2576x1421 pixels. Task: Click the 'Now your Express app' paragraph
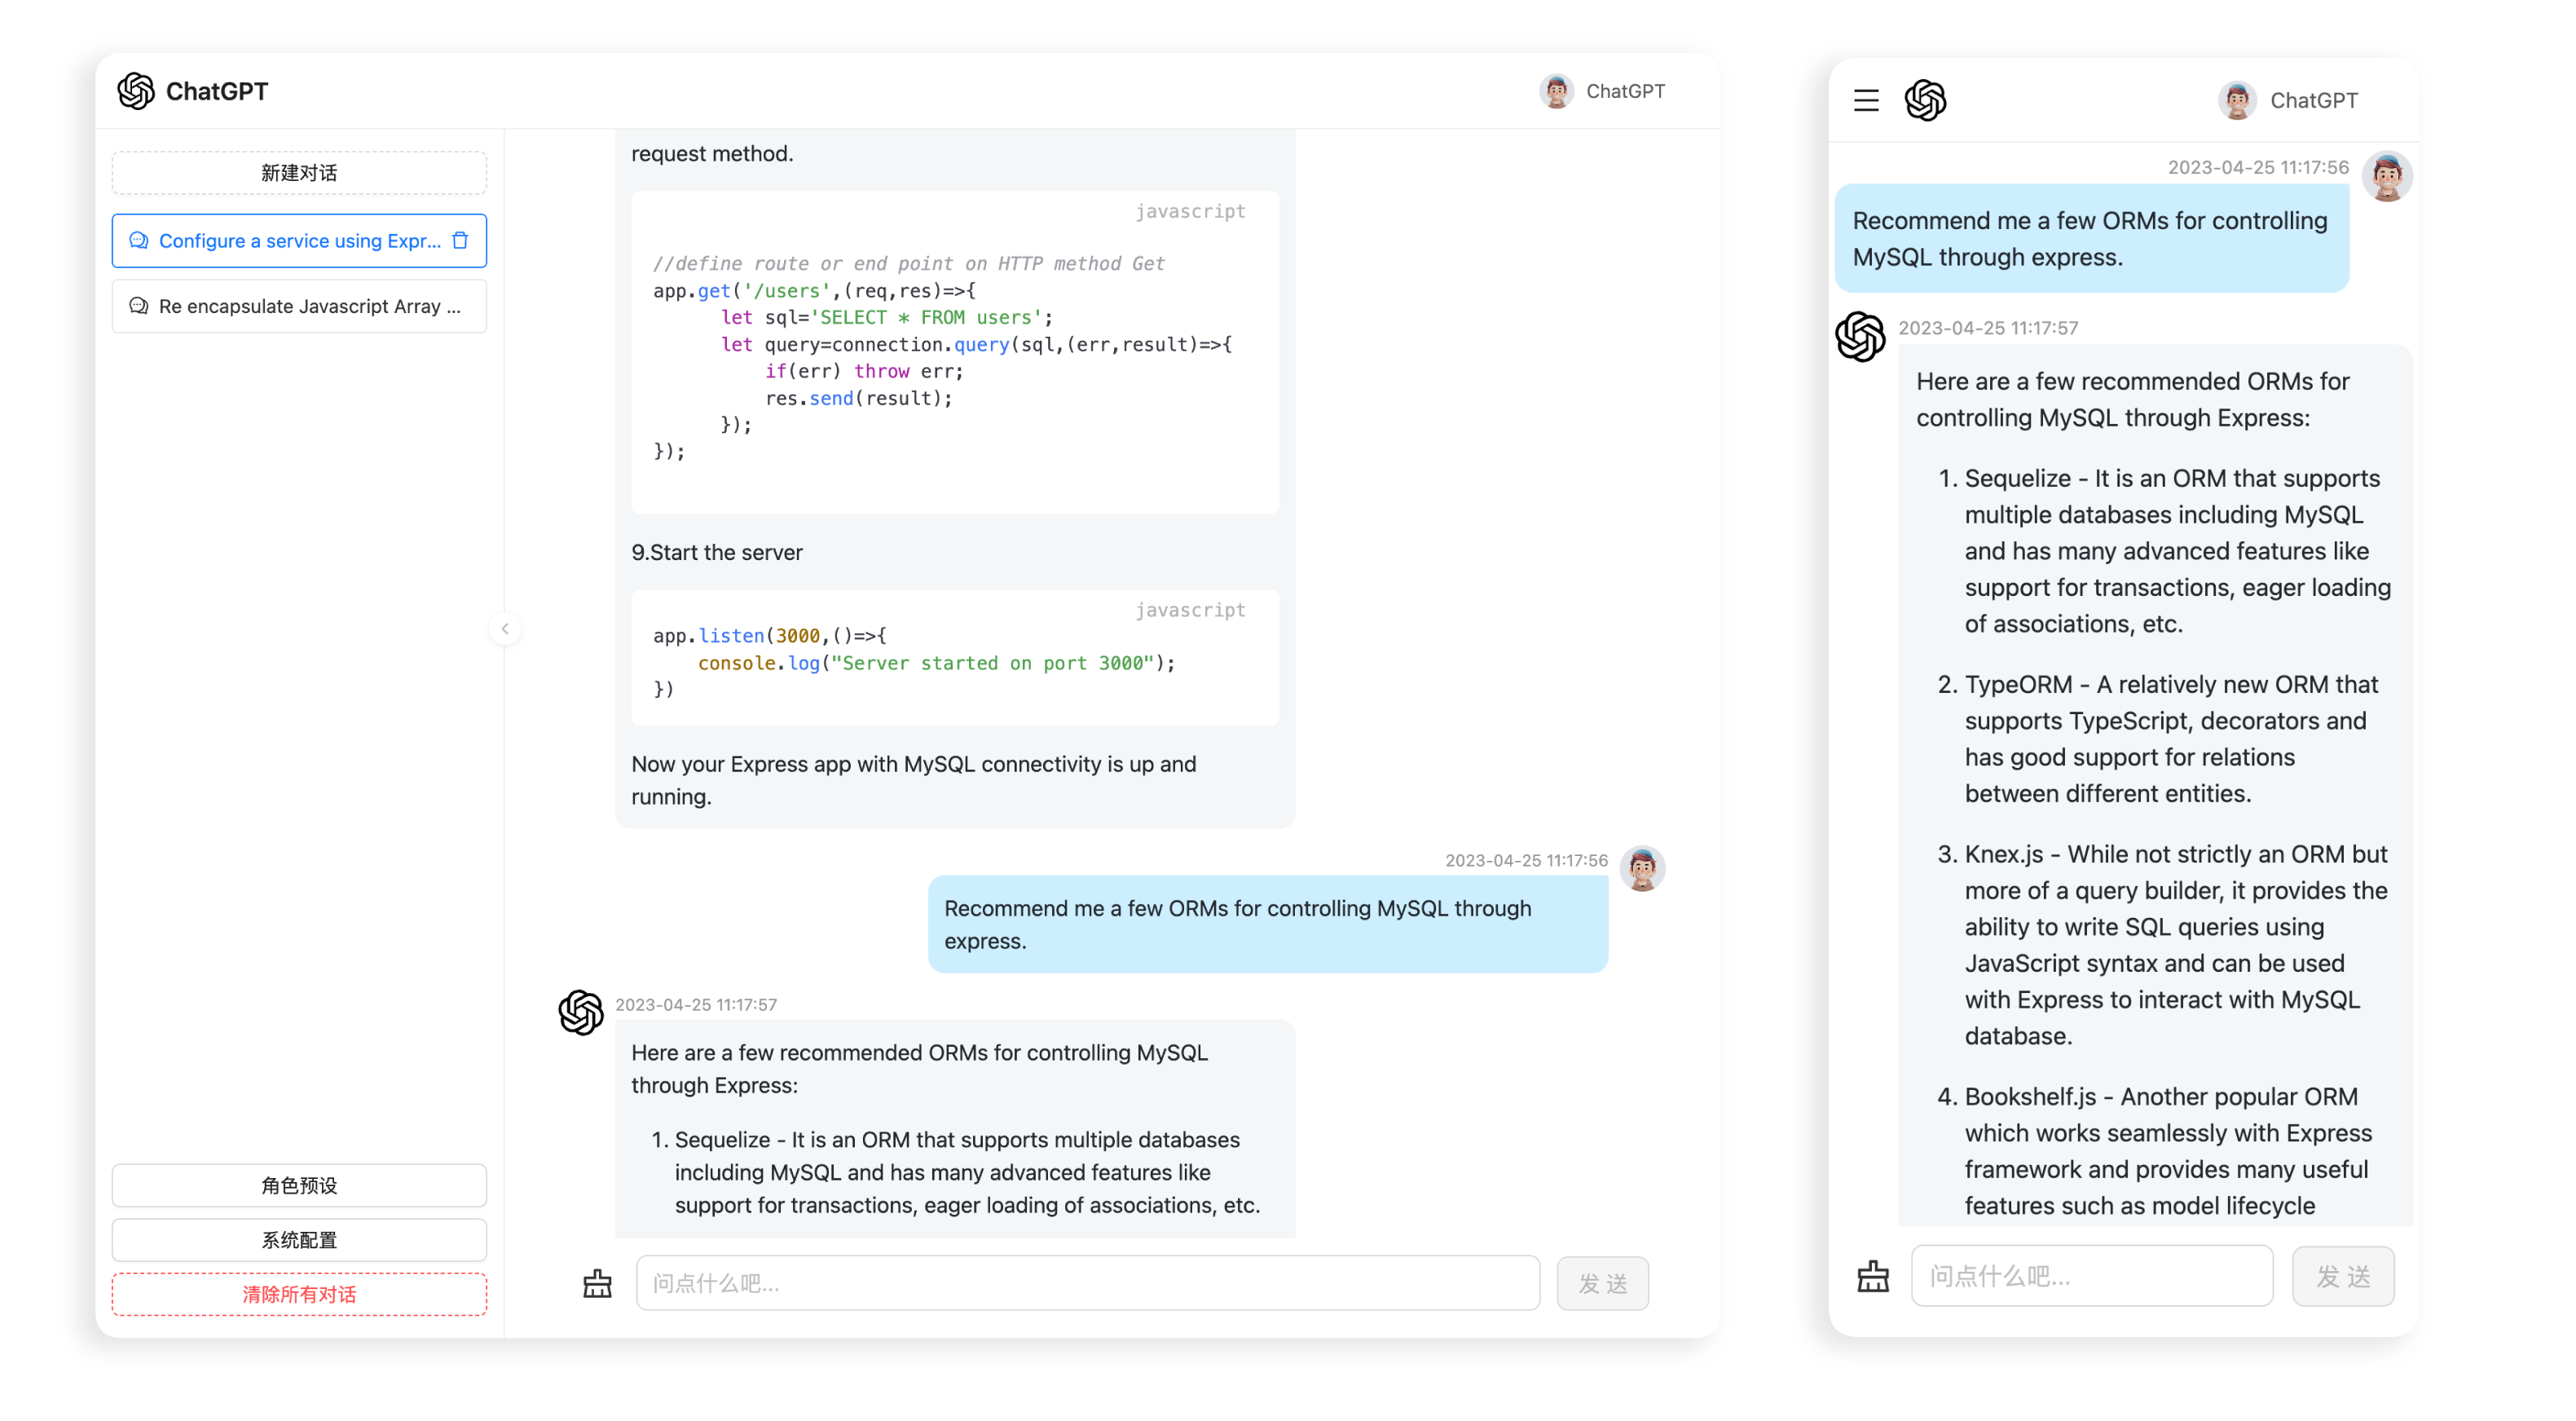pyautogui.click(x=913, y=780)
